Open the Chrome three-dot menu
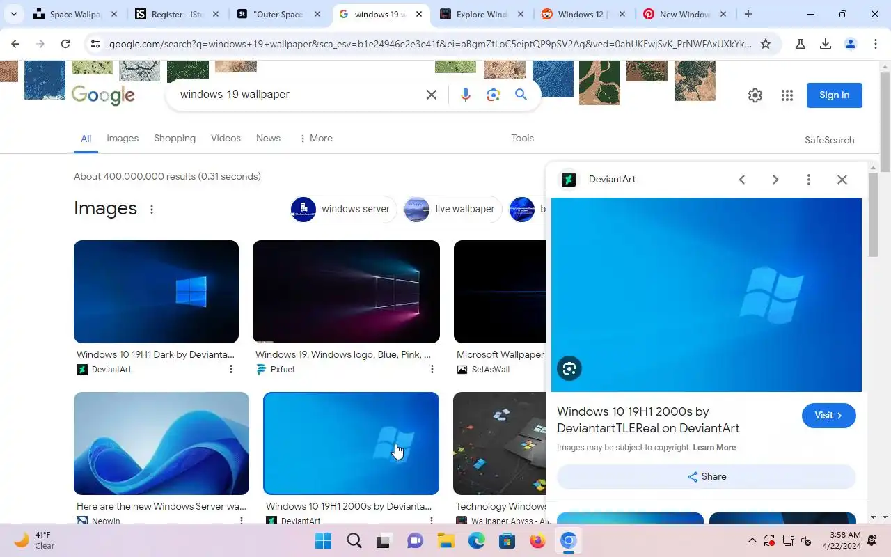The image size is (891, 557). coord(876,44)
